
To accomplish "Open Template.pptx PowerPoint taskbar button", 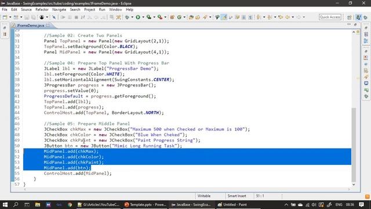I will click(x=145, y=204).
